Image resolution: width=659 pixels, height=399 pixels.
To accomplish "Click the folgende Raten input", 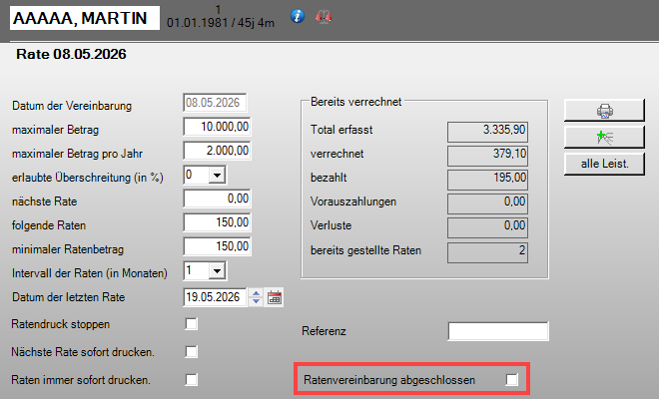I will (217, 222).
